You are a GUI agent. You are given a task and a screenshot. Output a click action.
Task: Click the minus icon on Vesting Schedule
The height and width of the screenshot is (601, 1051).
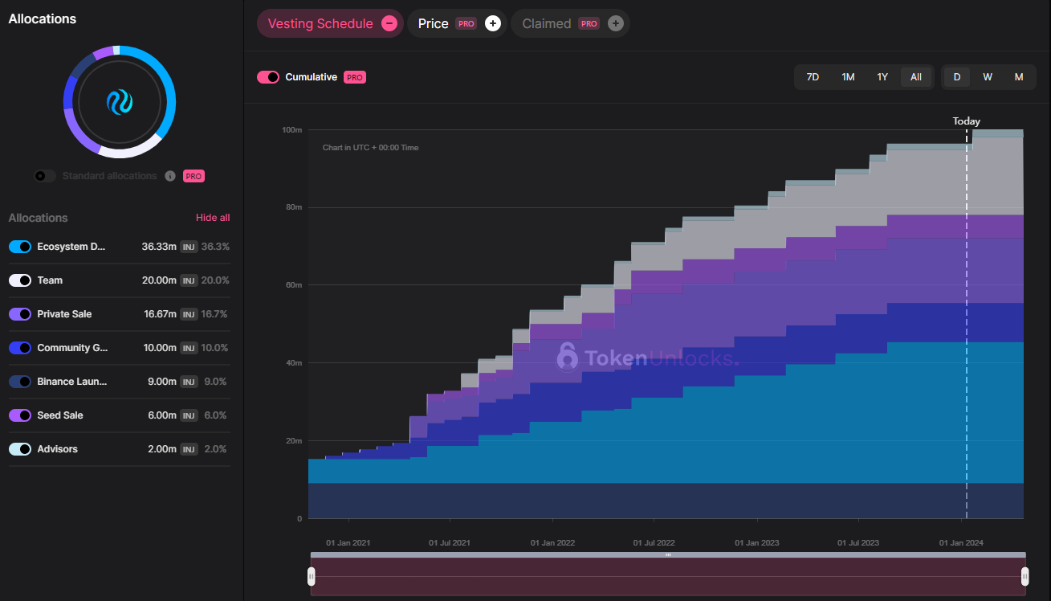pos(389,23)
